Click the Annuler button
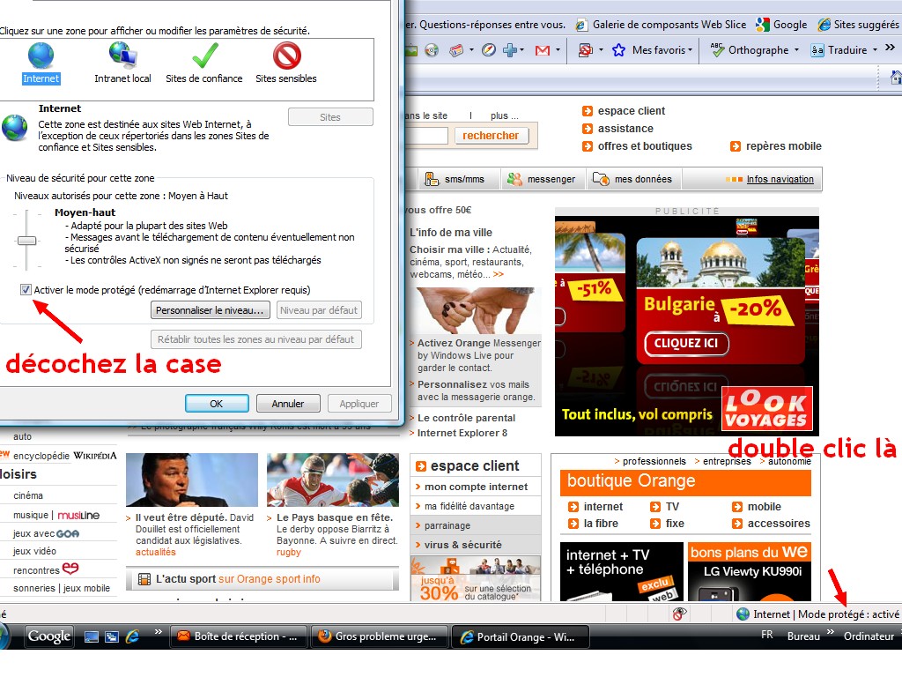 287,404
